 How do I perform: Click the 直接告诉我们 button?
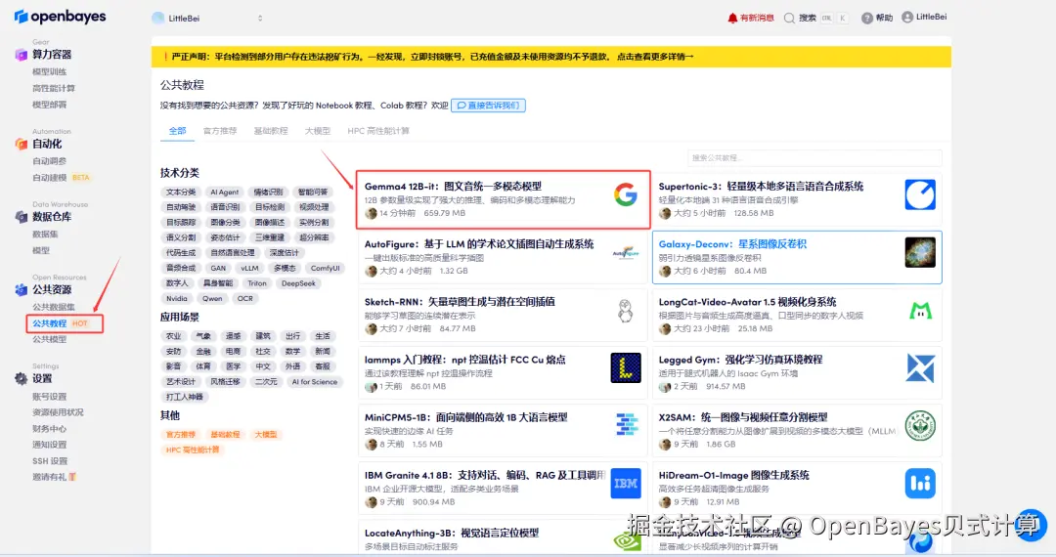click(488, 106)
